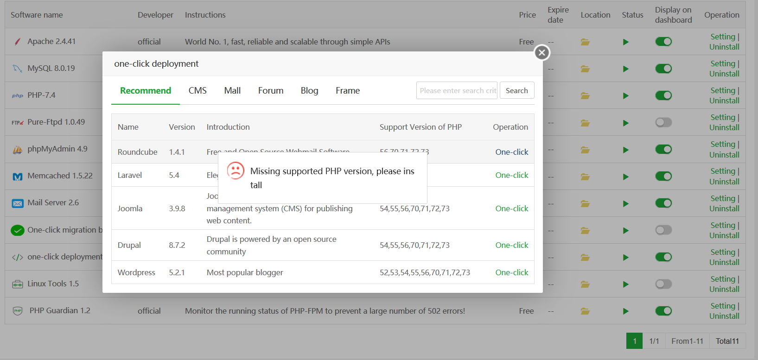Go to page 1 in pagination
Image resolution: width=758 pixels, height=360 pixels.
pyautogui.click(x=634, y=341)
